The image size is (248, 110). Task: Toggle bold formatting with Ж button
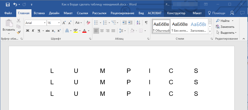tap(28, 31)
